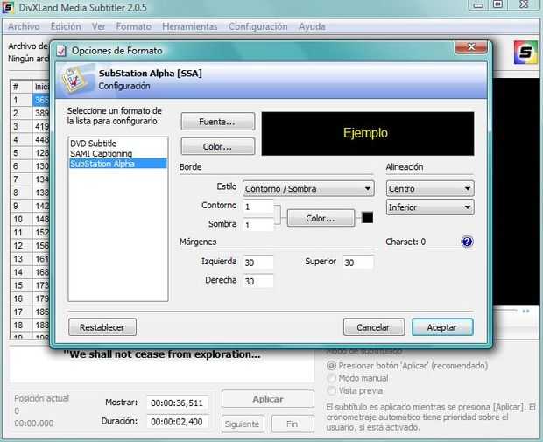Select subtitle row 12 in the list
Image resolution: width=543 pixels, height=442 pixels.
coord(31,245)
